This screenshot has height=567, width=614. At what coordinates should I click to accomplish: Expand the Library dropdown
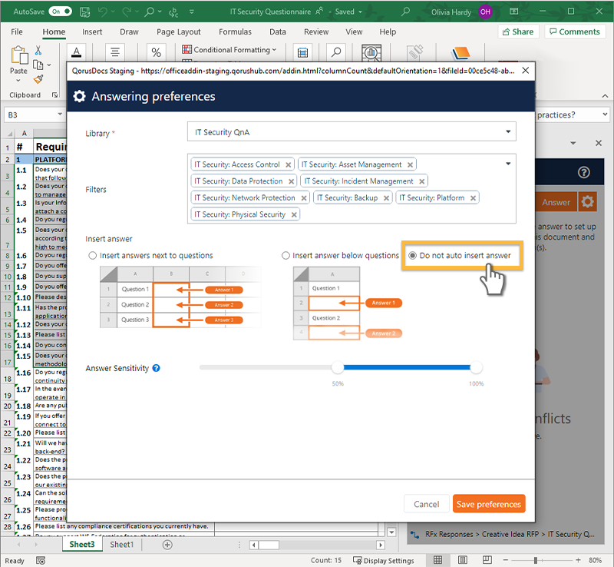coord(507,132)
